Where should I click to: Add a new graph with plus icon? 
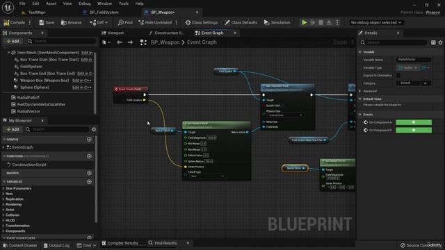click(x=89, y=140)
